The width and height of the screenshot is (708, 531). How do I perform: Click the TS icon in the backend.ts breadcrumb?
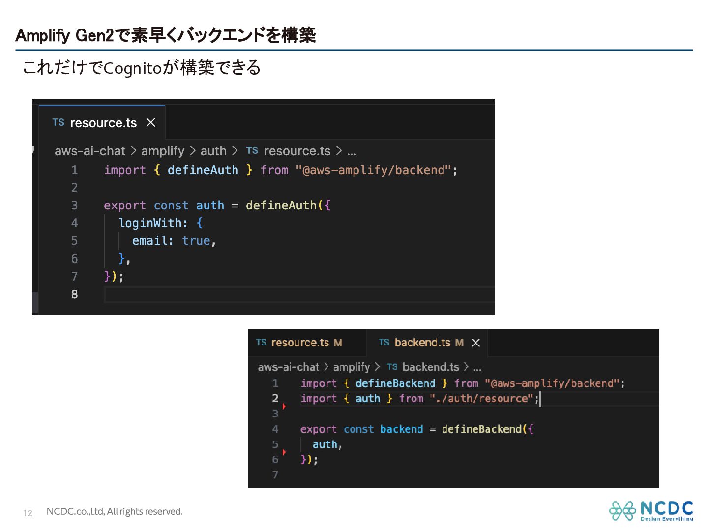click(392, 367)
